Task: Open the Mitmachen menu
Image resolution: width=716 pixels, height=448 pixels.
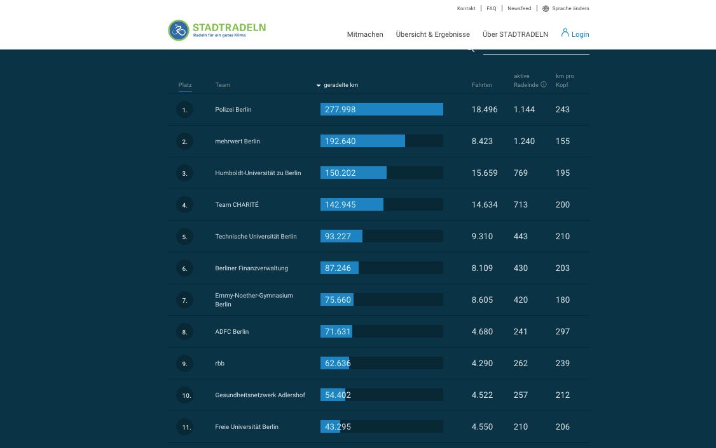Action: (x=365, y=34)
